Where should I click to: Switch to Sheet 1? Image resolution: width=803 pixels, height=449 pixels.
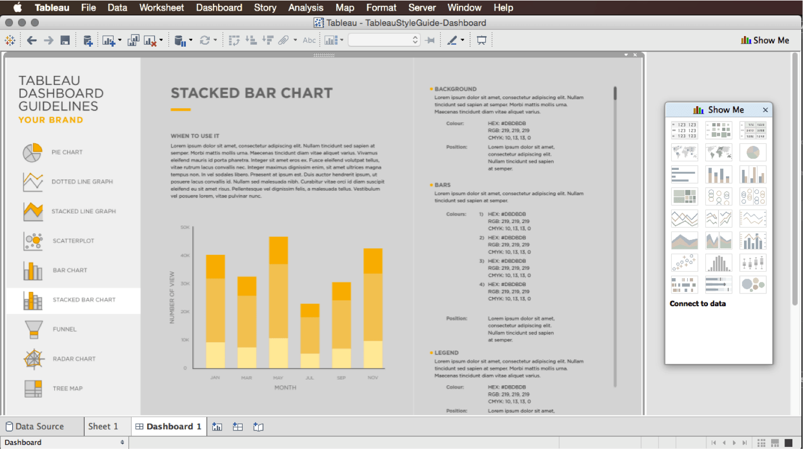tap(106, 426)
